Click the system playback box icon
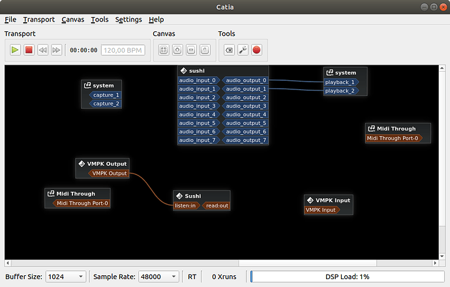The image size is (450, 287). click(330, 72)
